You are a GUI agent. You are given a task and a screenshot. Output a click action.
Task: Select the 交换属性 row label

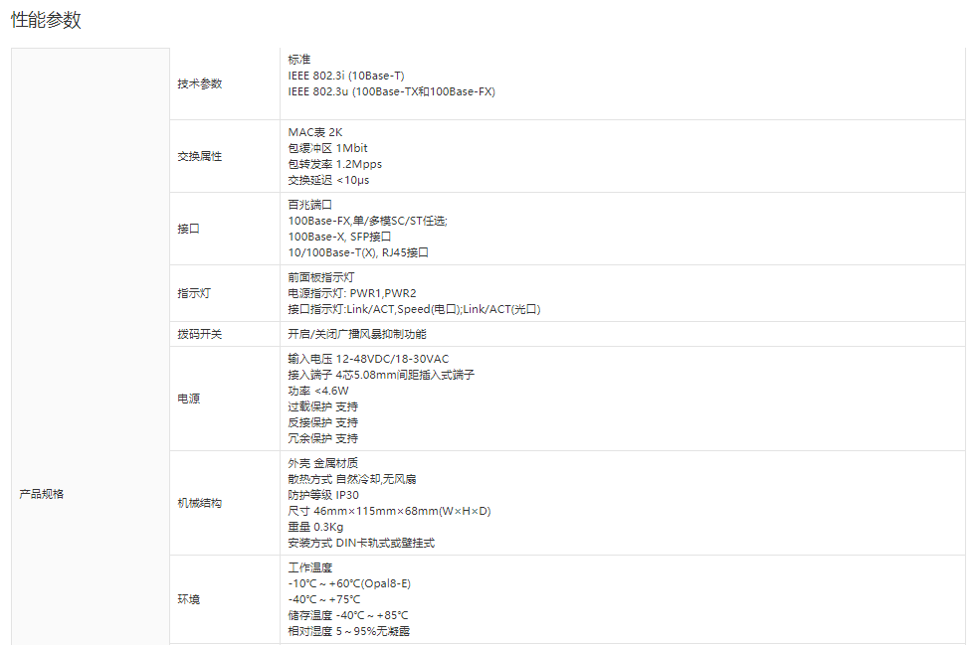coord(200,156)
